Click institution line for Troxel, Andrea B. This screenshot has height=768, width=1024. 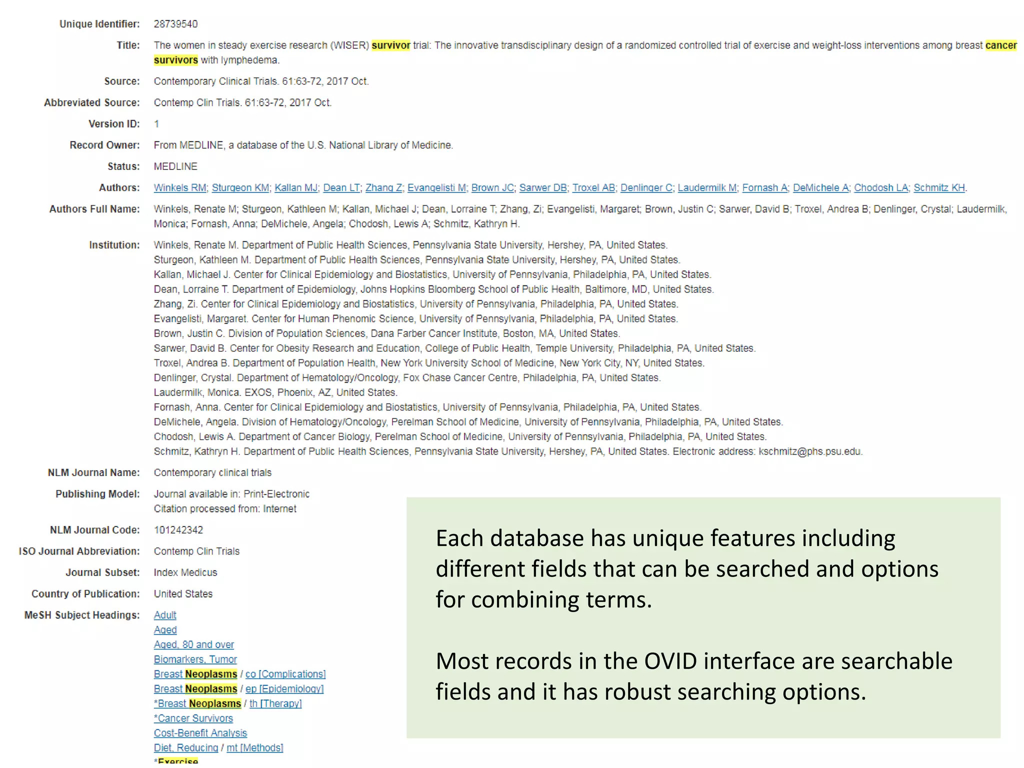(x=429, y=363)
